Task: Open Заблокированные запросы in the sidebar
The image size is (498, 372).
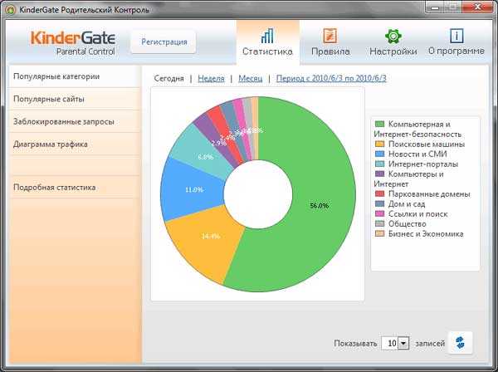Action: point(75,122)
